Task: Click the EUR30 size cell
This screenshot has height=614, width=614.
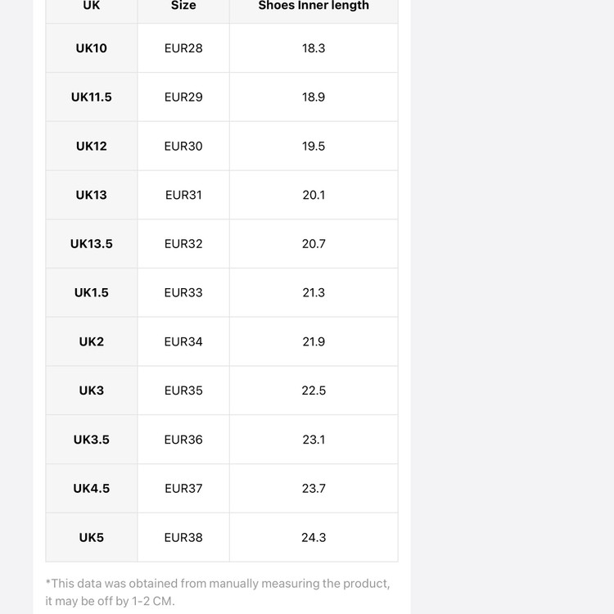Action: (x=183, y=146)
